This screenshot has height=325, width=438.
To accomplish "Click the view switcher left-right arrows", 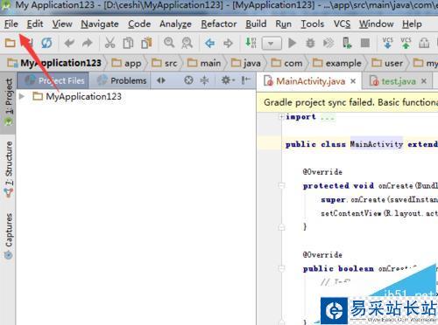I will point(161,80).
